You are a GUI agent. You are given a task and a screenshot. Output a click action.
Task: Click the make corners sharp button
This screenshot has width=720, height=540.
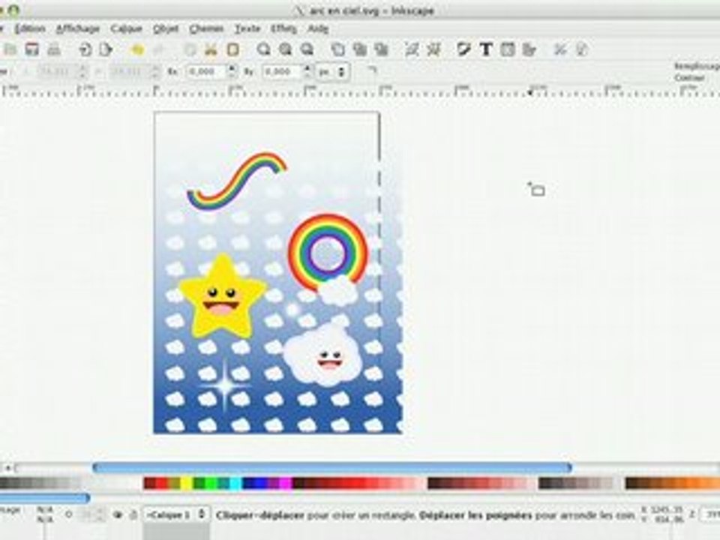[371, 72]
